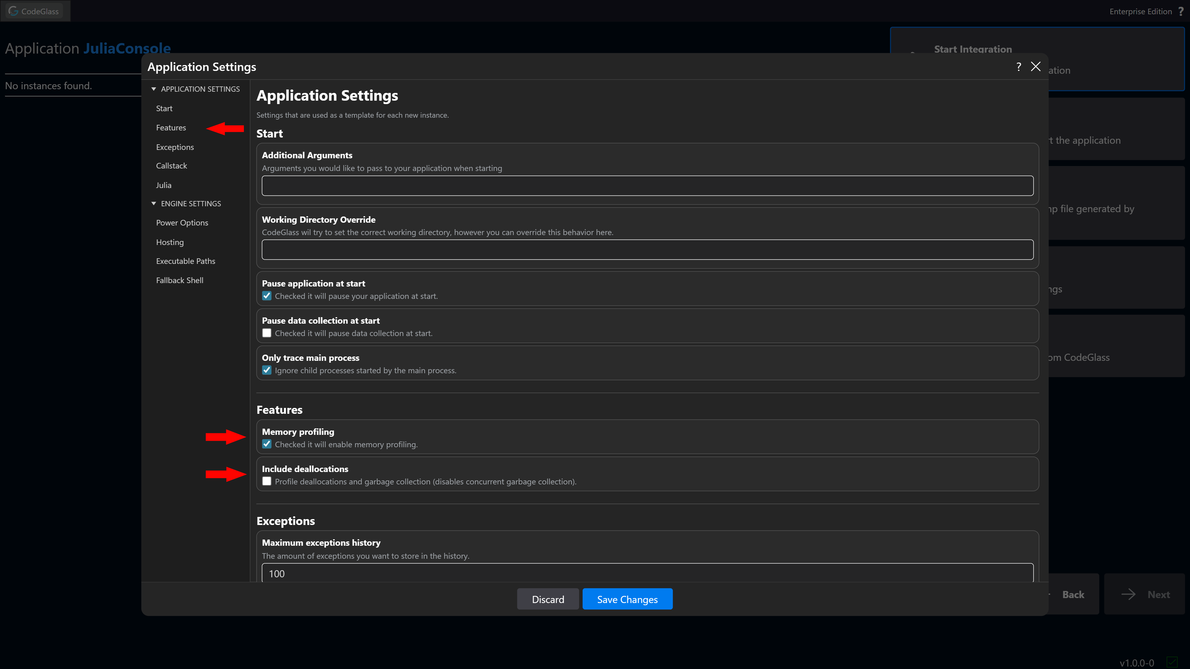Click the v1.0.0-0 version label

click(1137, 663)
